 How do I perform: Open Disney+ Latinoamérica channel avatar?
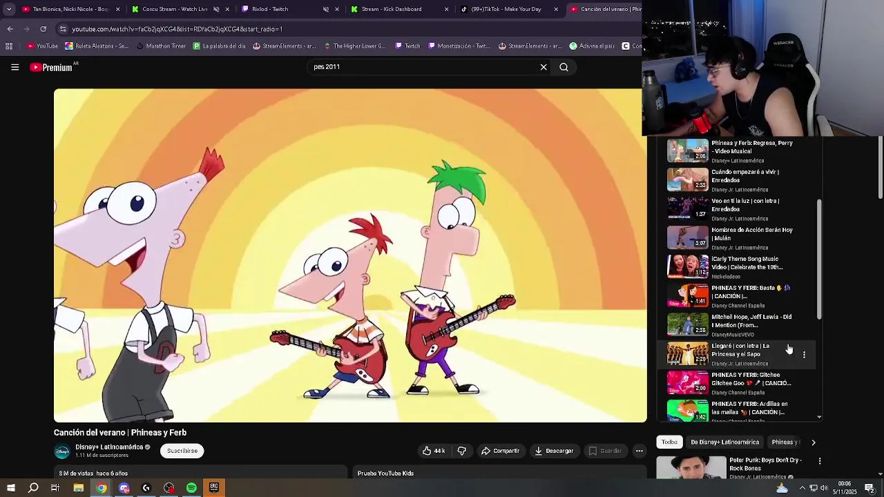point(62,451)
